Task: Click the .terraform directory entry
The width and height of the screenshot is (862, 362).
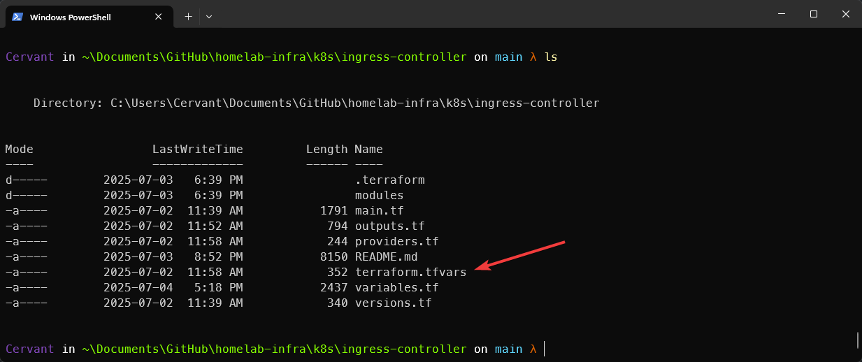Action: 389,180
